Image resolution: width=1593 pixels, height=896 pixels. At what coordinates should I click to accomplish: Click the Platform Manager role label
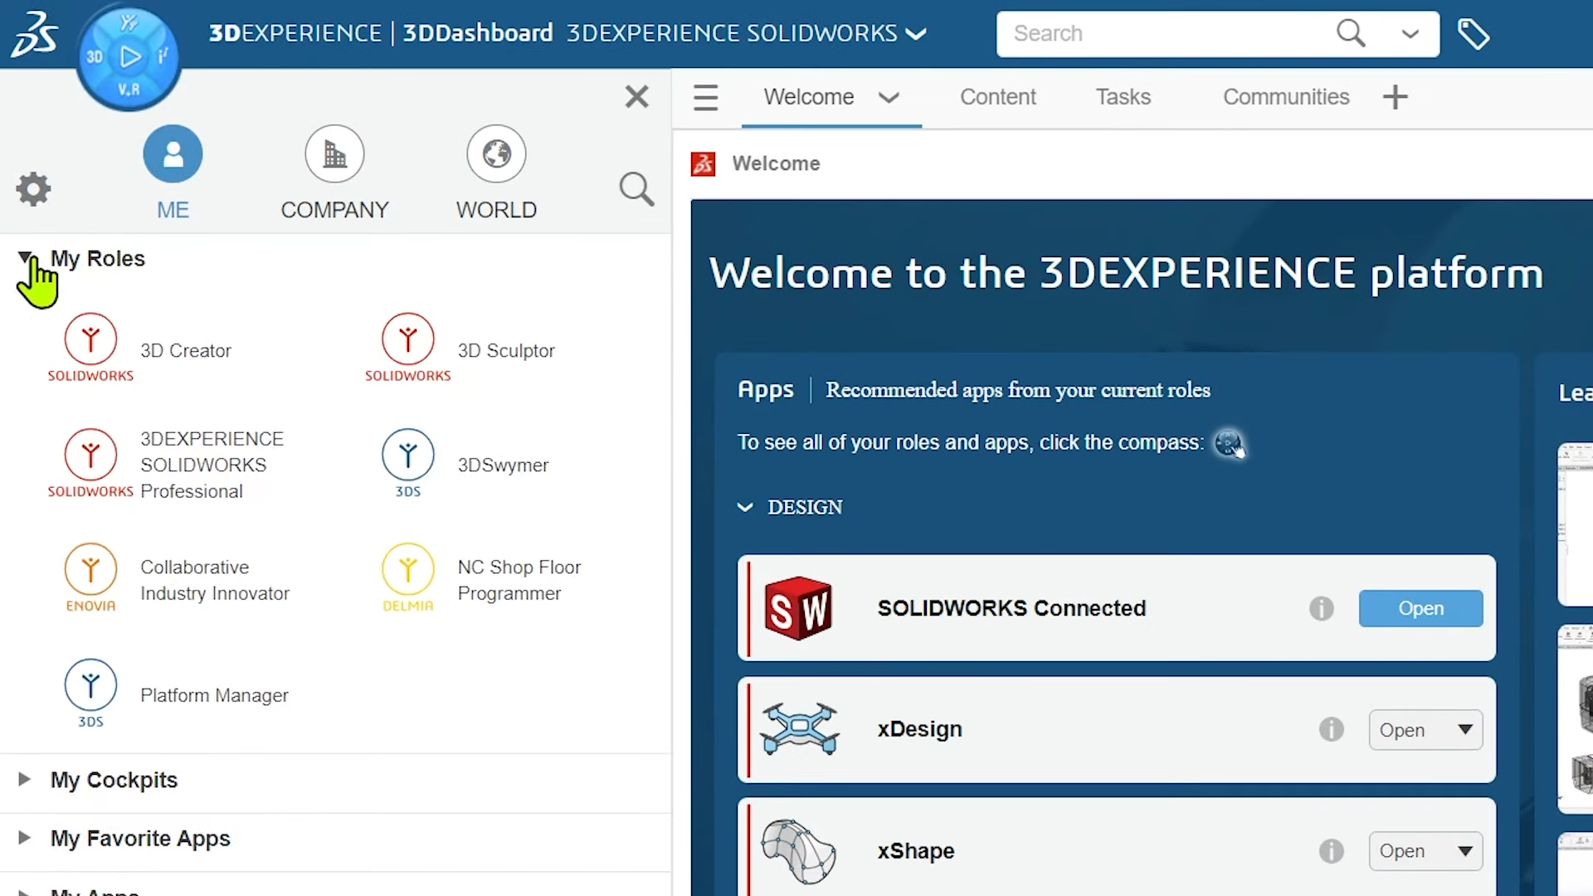[214, 695]
